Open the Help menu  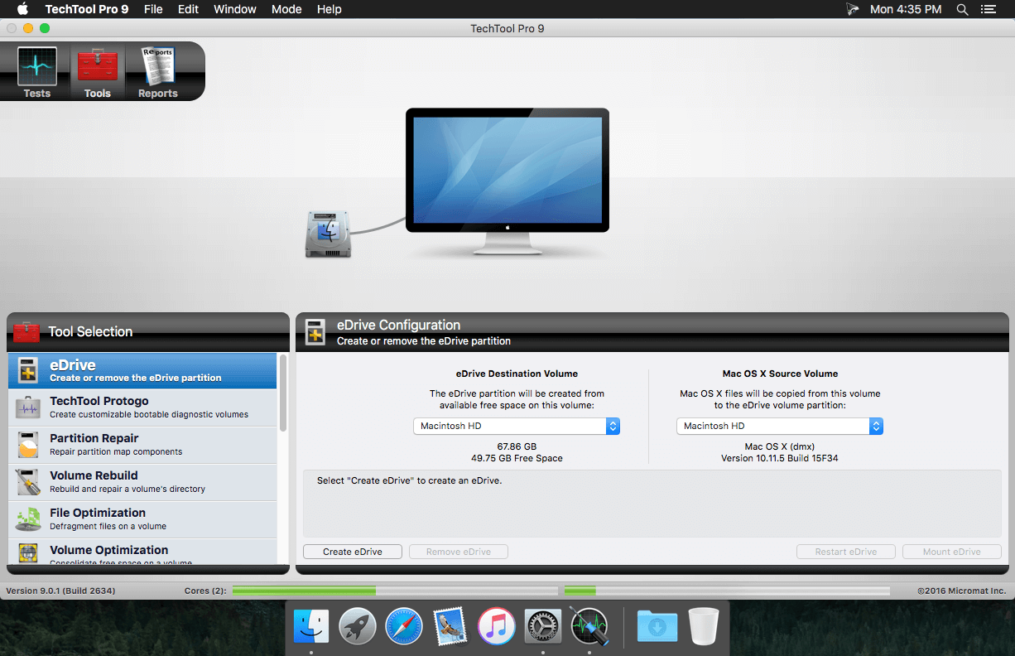[329, 10]
